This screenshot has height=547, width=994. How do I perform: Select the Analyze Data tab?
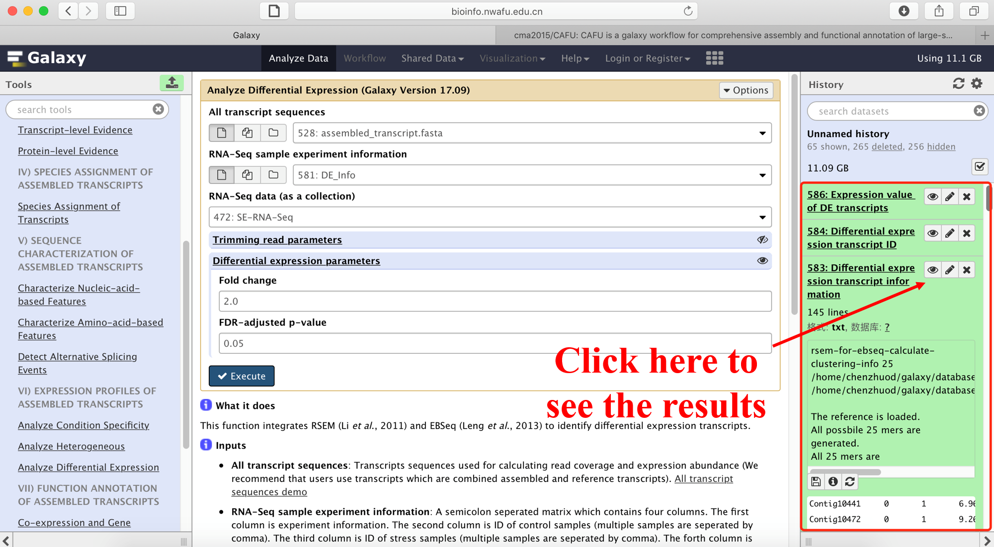298,58
